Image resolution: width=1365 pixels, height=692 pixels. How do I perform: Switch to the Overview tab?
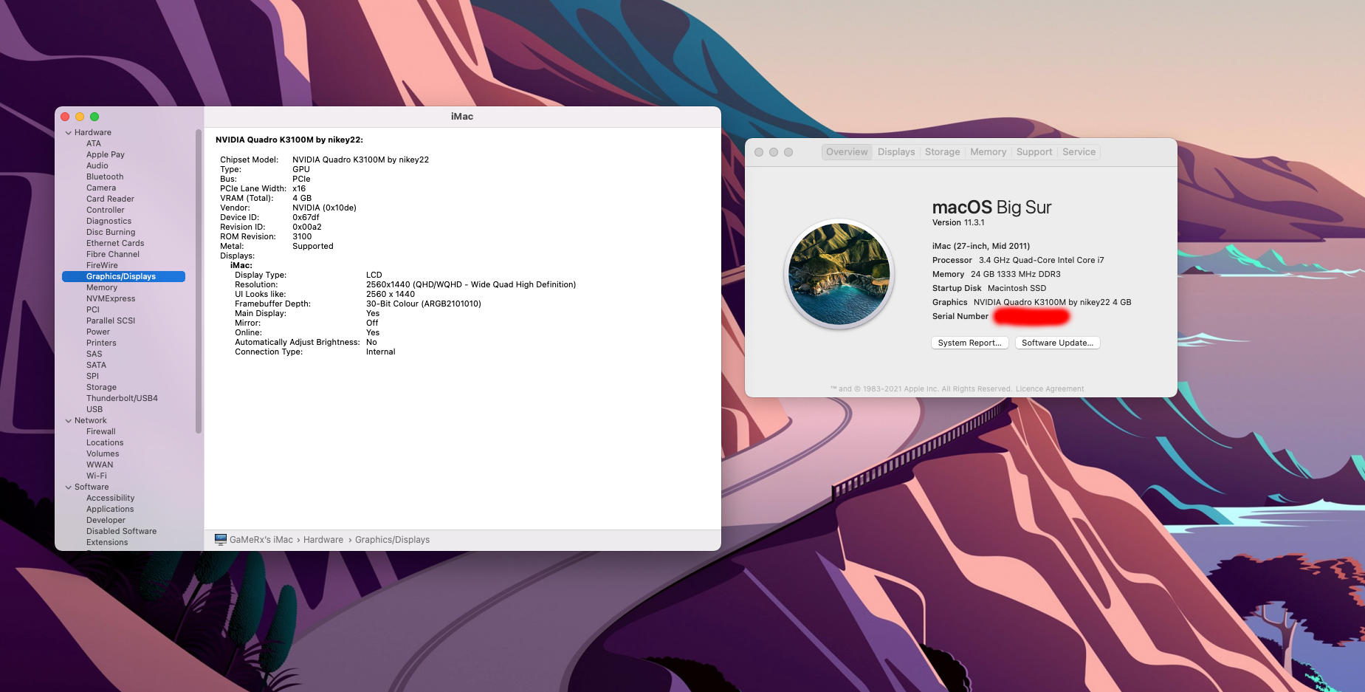point(847,152)
